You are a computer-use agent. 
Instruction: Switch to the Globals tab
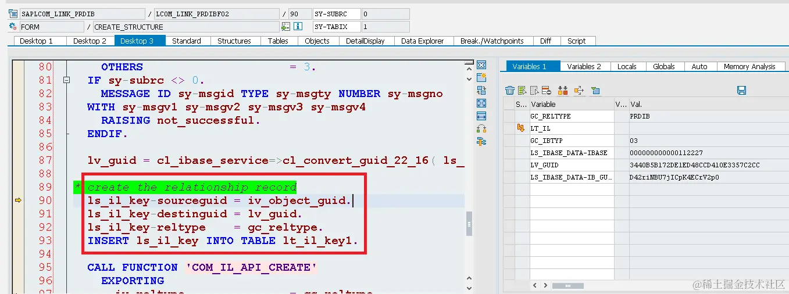[x=664, y=66]
